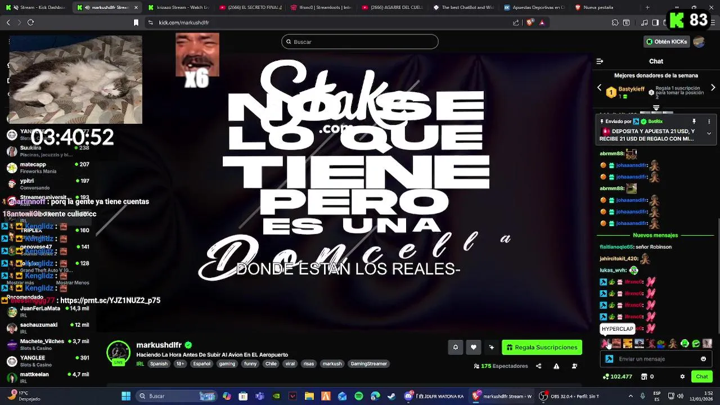Viewport: 720px width, 405px height.
Task: Open the Windows Start menu
Action: 126,396
